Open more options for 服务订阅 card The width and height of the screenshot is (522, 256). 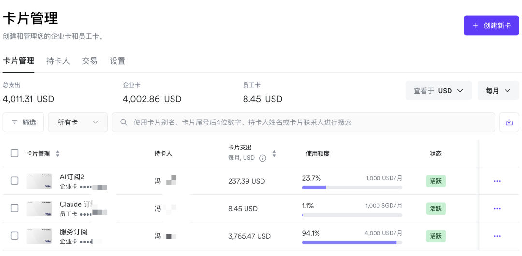(x=497, y=236)
